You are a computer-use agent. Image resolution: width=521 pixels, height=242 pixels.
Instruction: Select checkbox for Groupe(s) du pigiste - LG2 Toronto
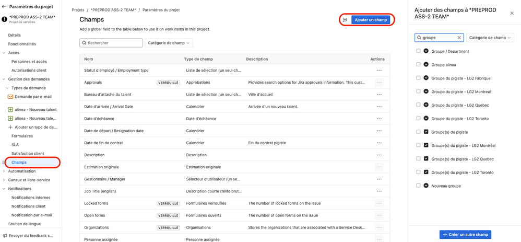[418, 172]
